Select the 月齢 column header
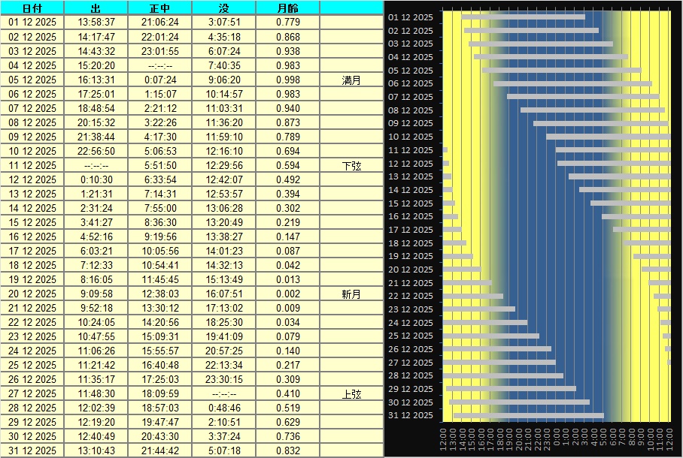This screenshot has width=683, height=458. 288,8
